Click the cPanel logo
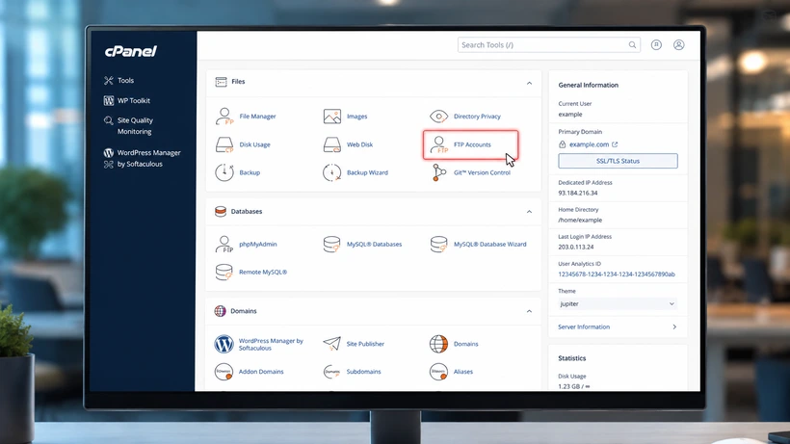 click(131, 51)
